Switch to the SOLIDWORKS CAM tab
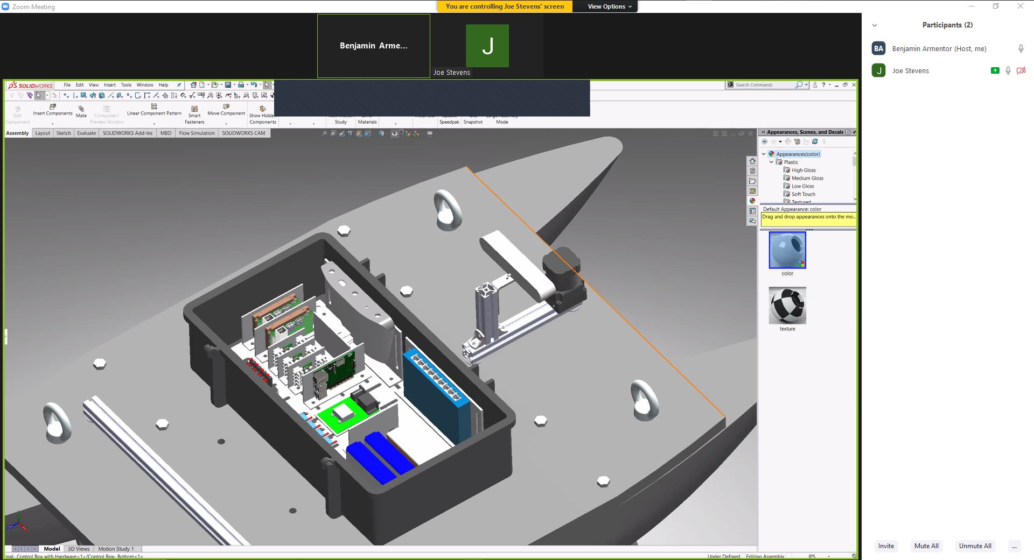1034x560 pixels. [x=243, y=133]
